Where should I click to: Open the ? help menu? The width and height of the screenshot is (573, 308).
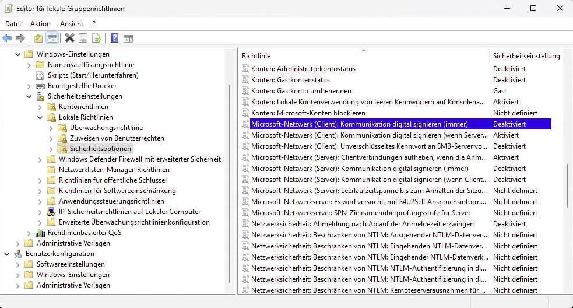pyautogui.click(x=94, y=24)
